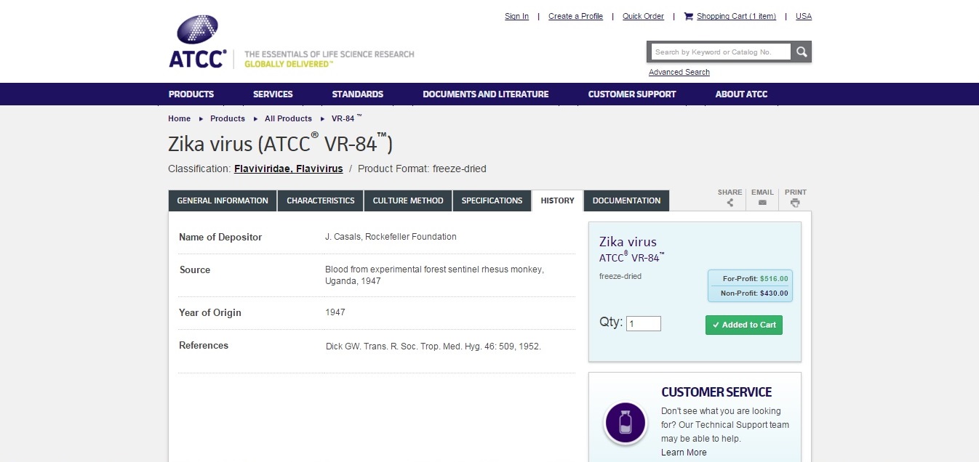Open Flaviviridae, Flavivirus classification link
The width and height of the screenshot is (979, 462).
[x=289, y=169]
